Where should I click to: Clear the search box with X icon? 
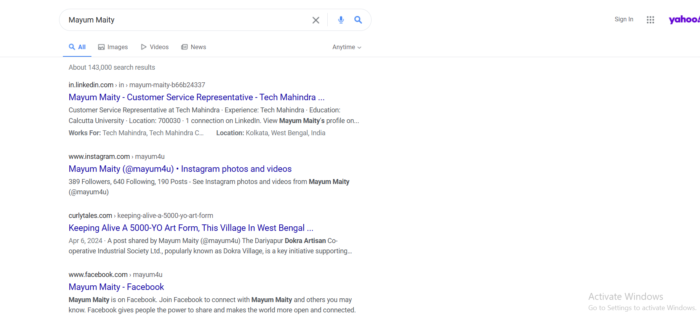click(x=316, y=20)
